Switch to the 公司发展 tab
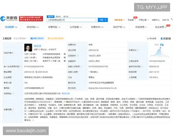Screen dimensions: 173x138 pyautogui.click(x=76, y=27)
